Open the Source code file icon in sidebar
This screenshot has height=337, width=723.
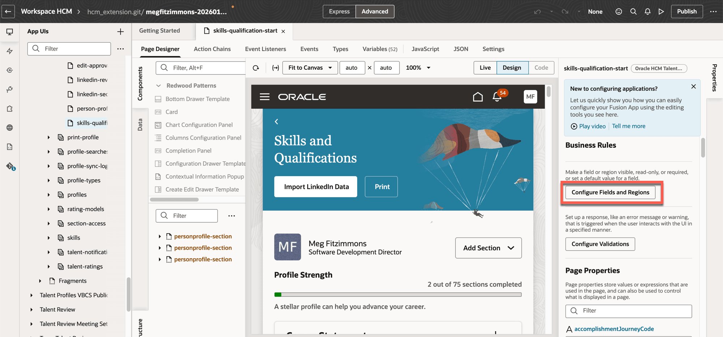tap(9, 146)
